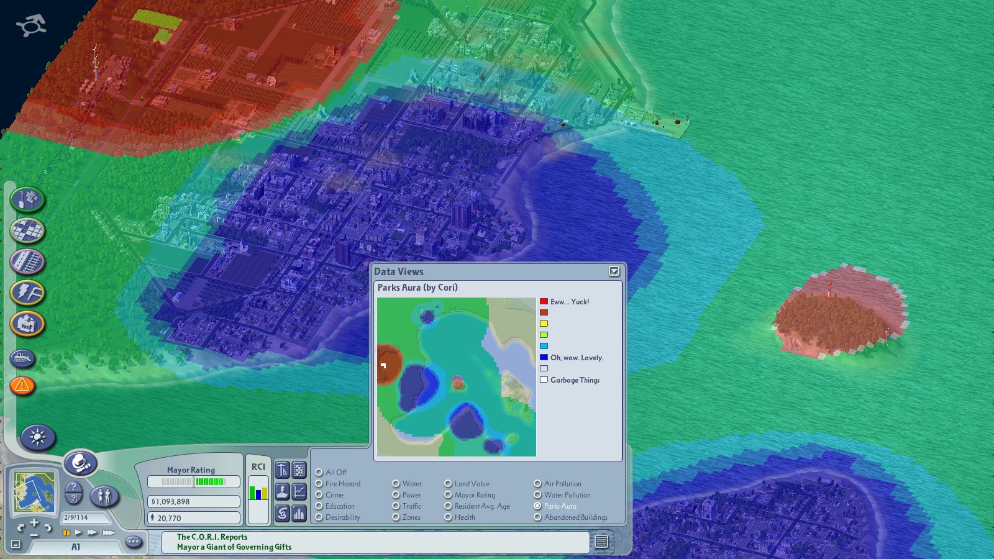This screenshot has width=994, height=559.
Task: Click the red Eww... Yuck! legend swatch
Action: coord(544,301)
